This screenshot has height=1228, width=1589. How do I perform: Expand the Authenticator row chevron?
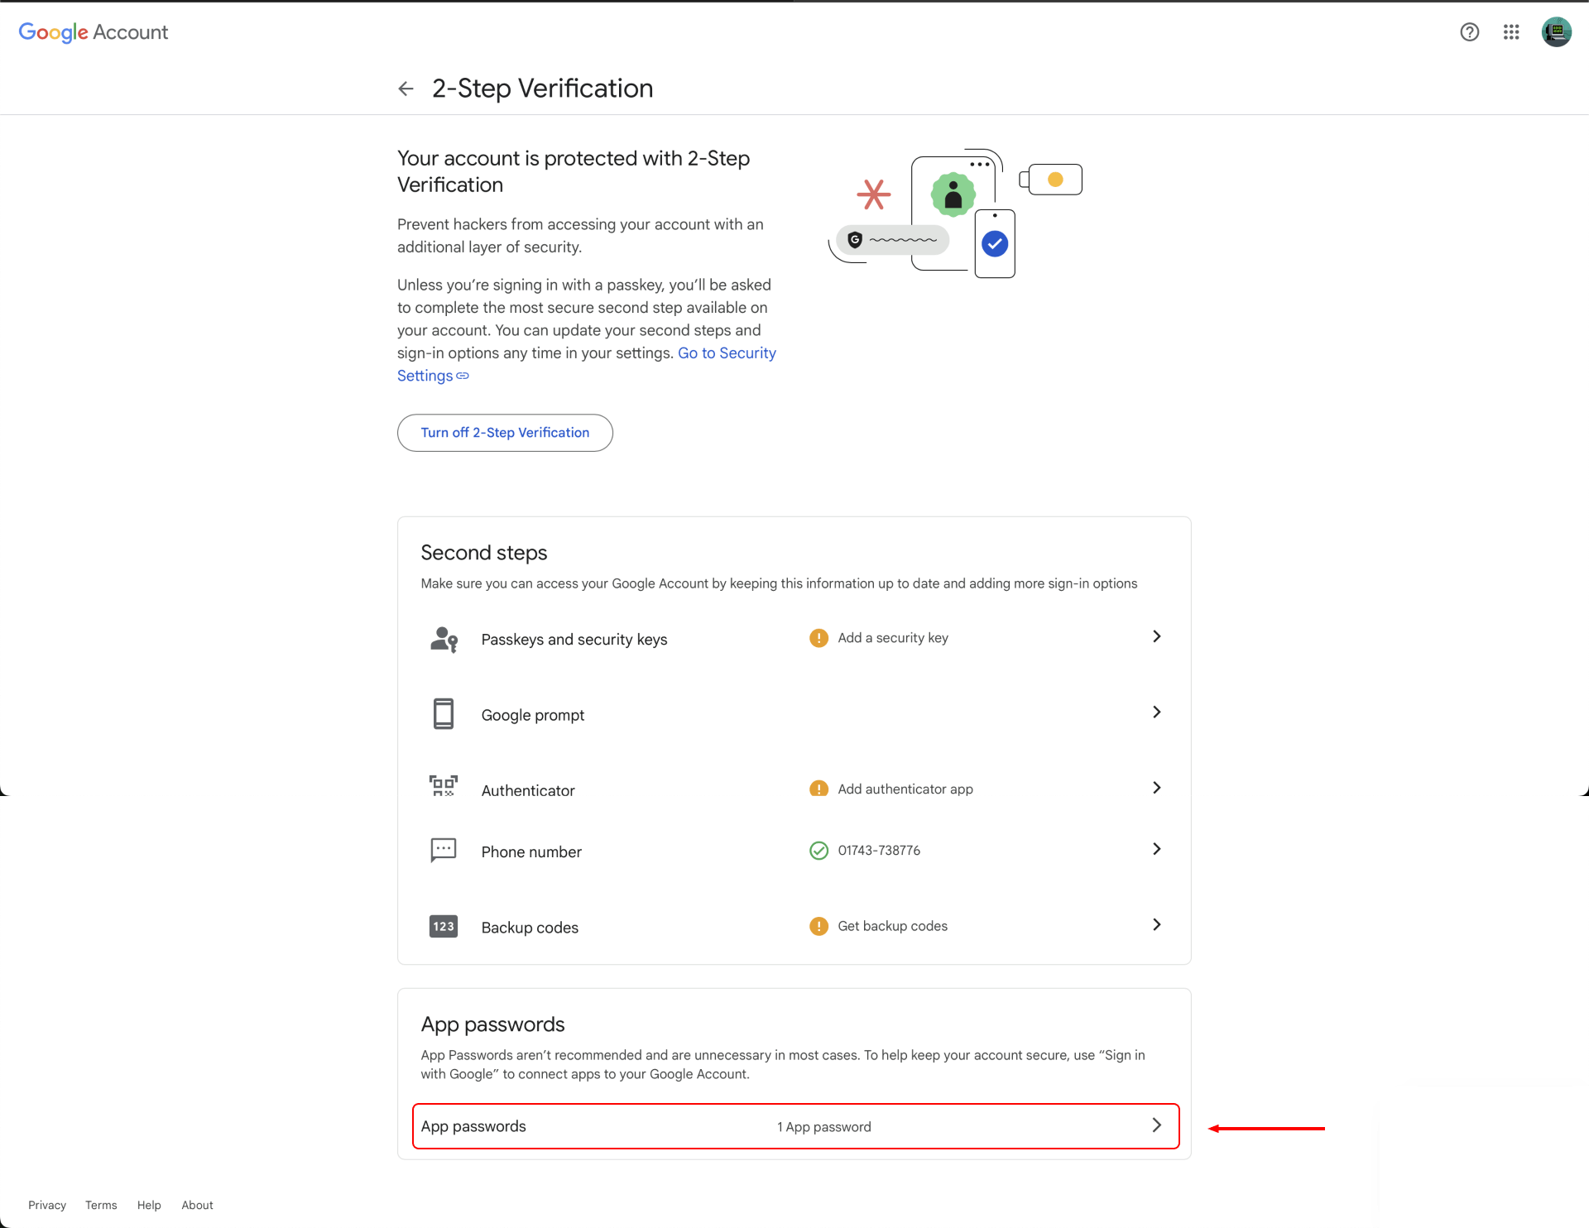(1156, 788)
